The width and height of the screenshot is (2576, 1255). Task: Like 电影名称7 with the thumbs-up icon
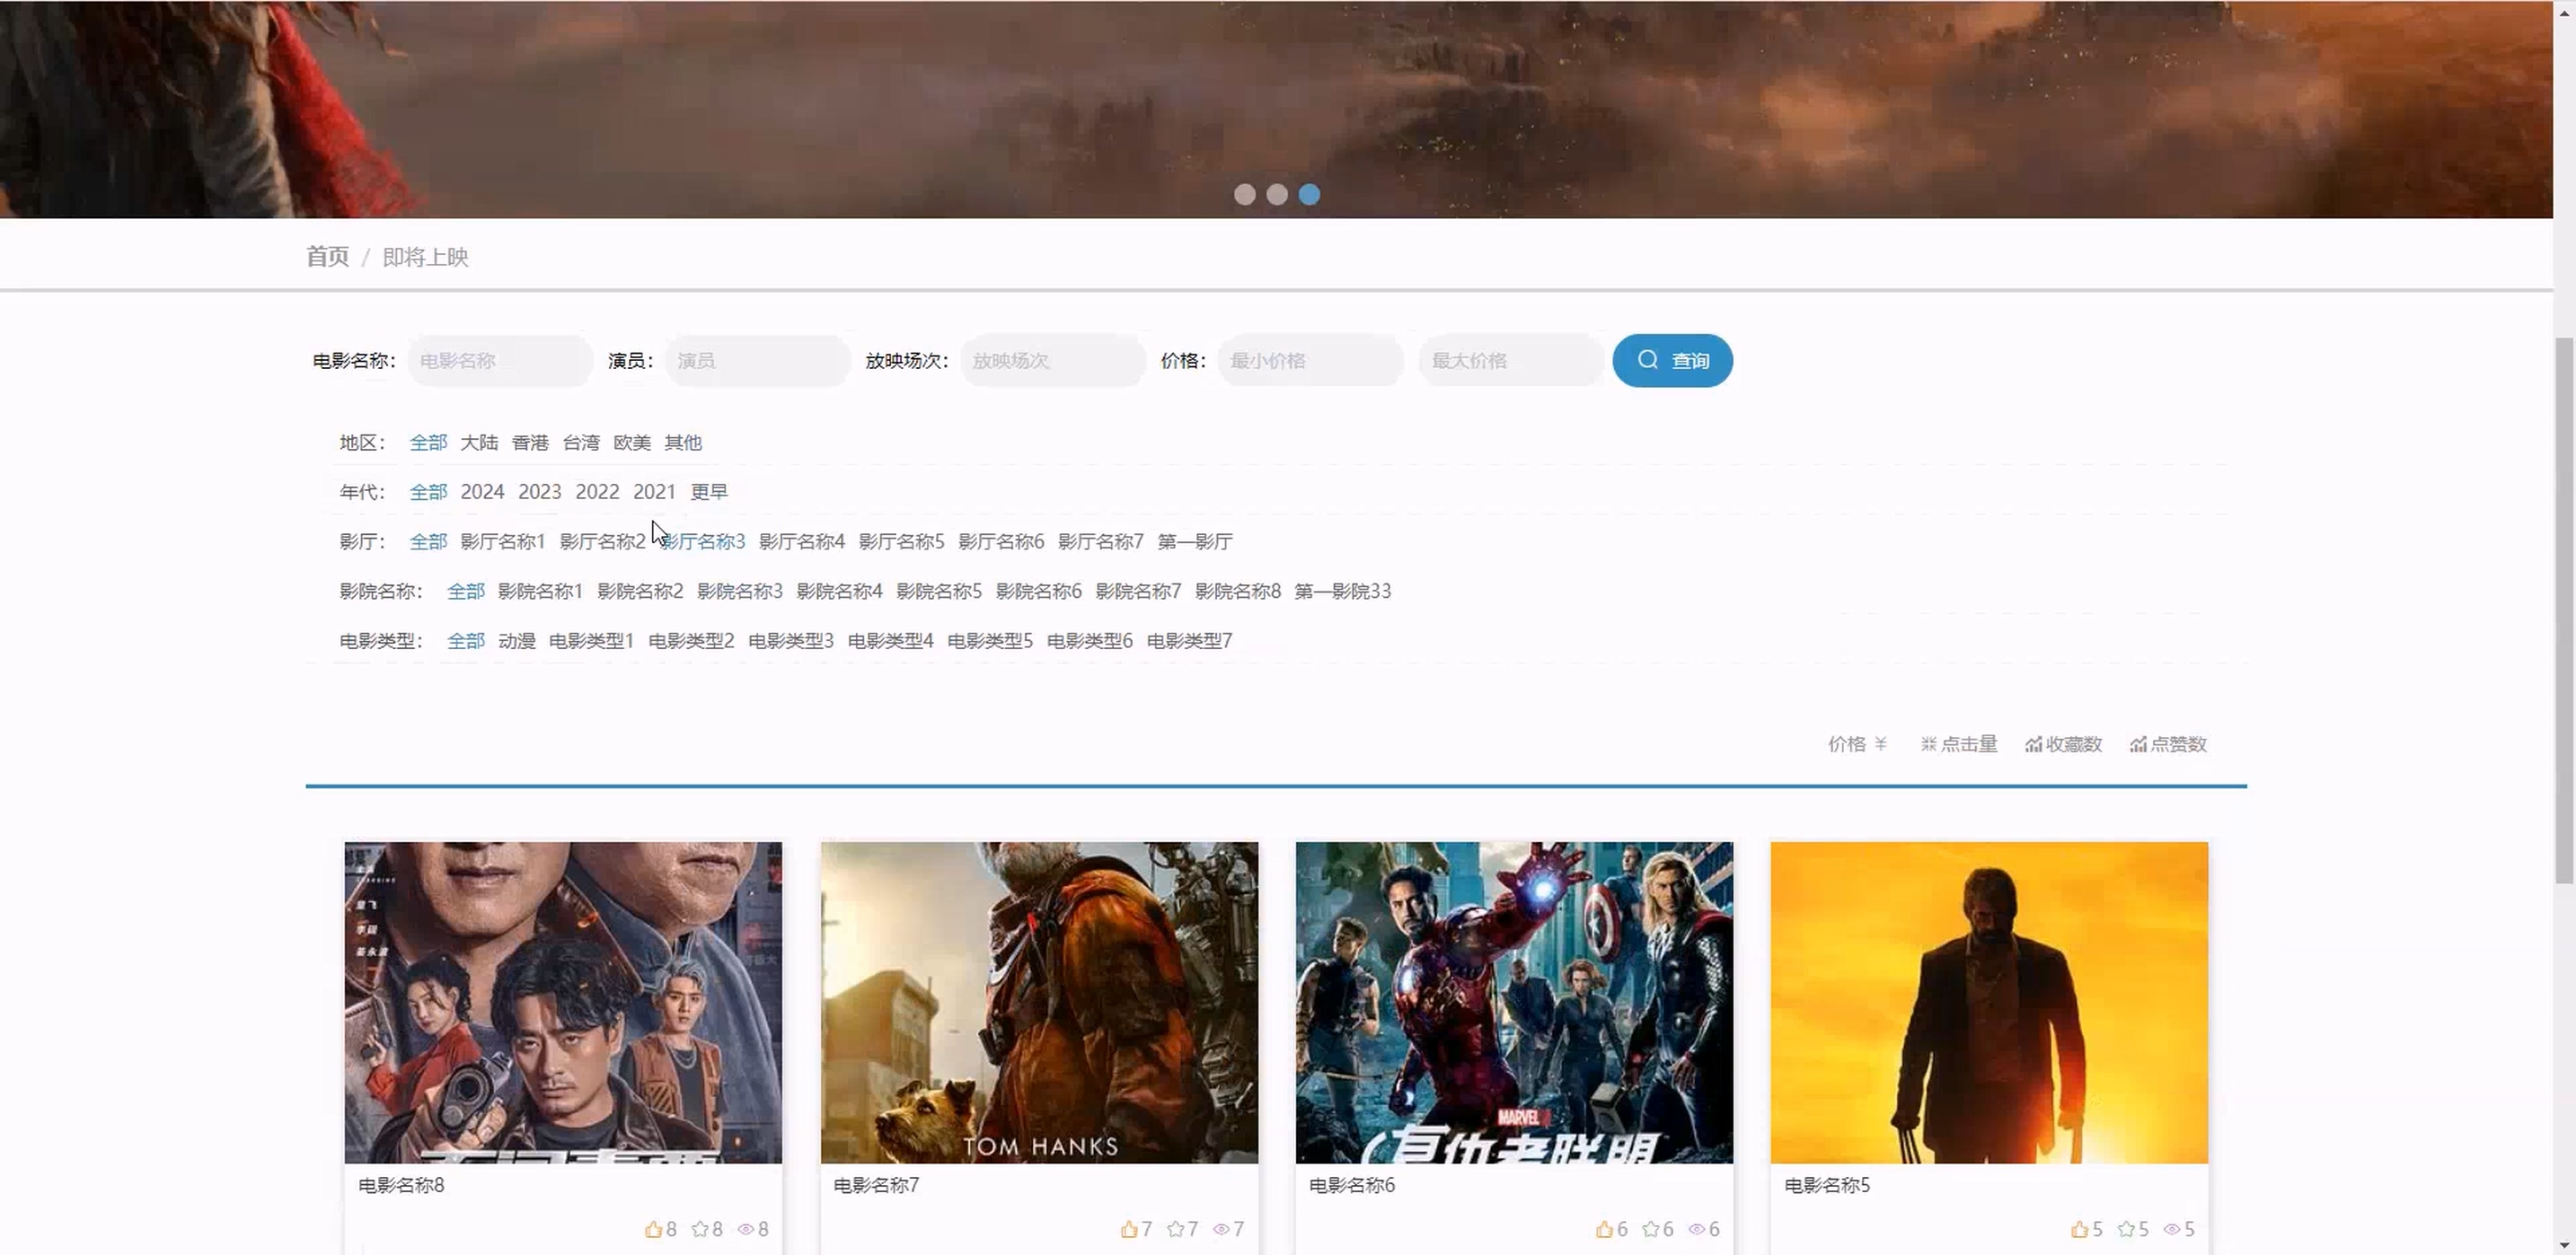(x=1129, y=1229)
